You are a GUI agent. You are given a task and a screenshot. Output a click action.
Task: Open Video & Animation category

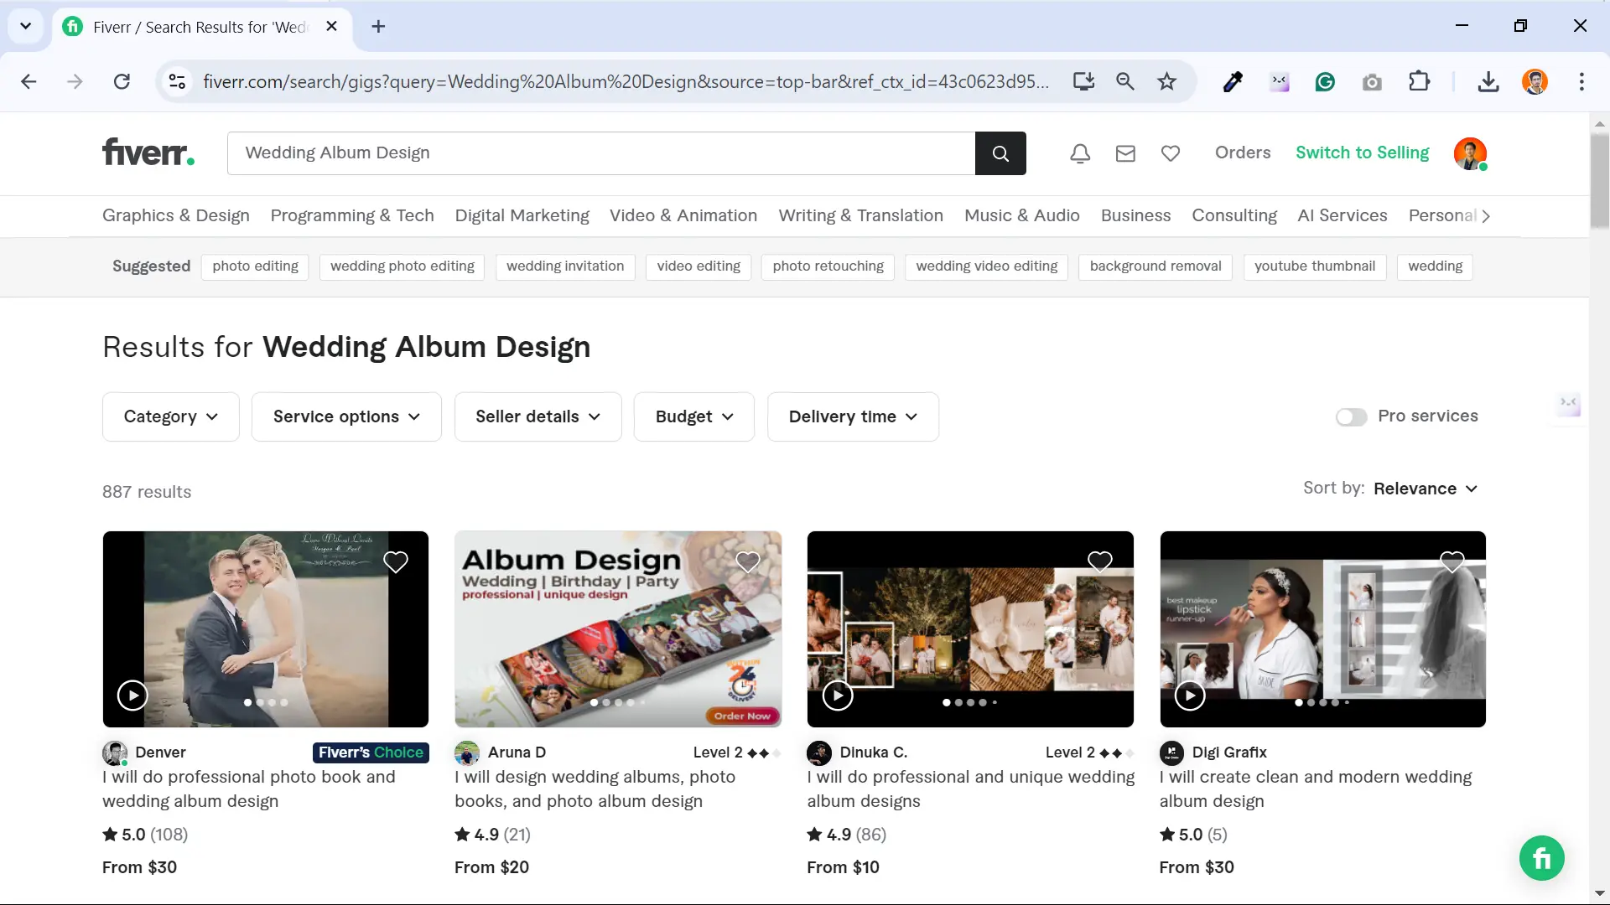pos(683,215)
